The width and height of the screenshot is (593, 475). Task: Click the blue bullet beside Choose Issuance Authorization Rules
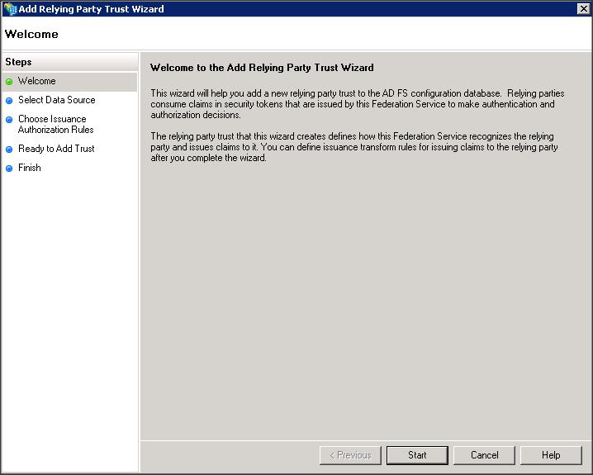click(9, 120)
